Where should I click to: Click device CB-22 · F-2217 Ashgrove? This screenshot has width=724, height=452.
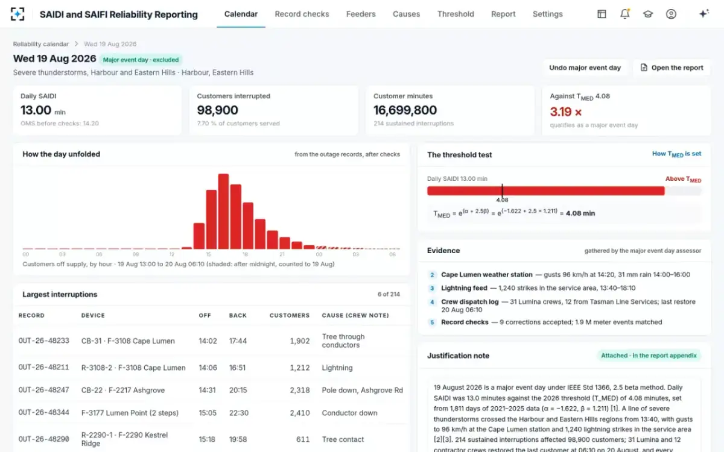(123, 391)
